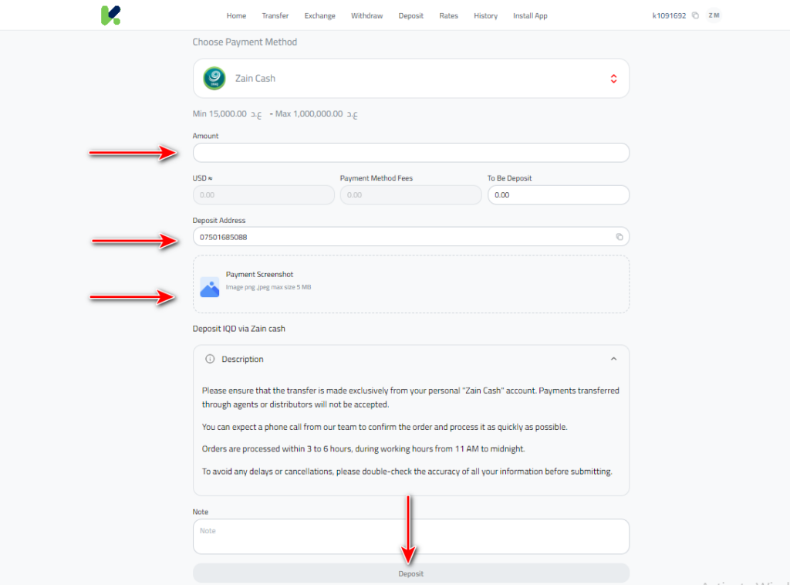Click the USD approximate value field
Viewport: 790px width, 585px height.
264,195
